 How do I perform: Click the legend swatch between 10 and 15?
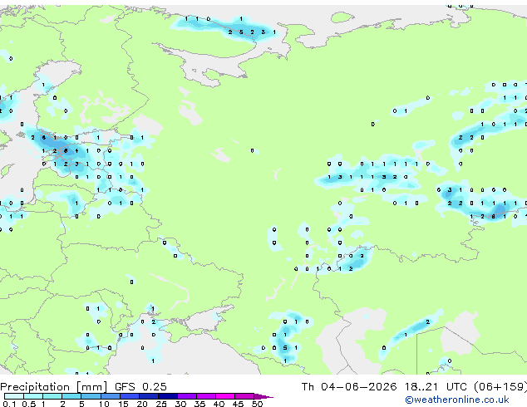point(111,396)
